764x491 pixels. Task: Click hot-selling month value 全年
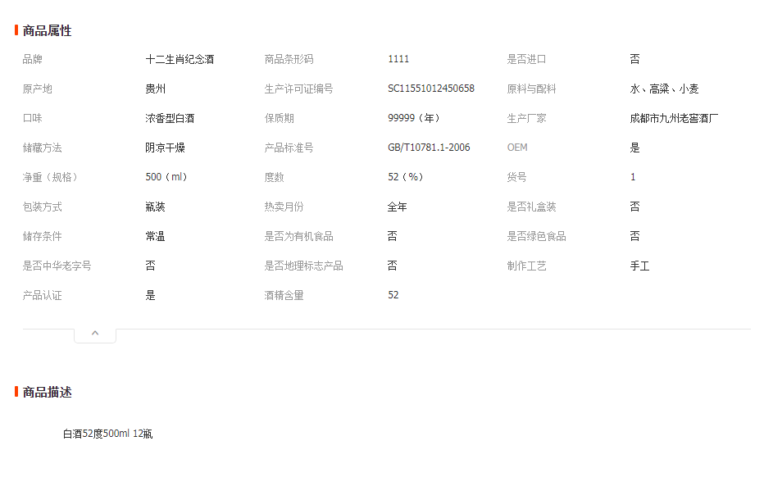pos(398,207)
